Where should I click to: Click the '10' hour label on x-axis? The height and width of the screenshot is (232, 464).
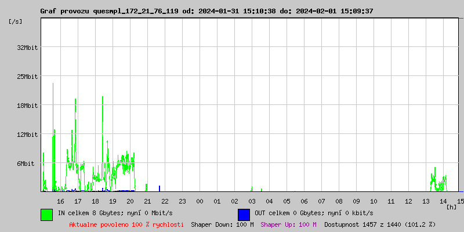pyautogui.click(x=374, y=201)
